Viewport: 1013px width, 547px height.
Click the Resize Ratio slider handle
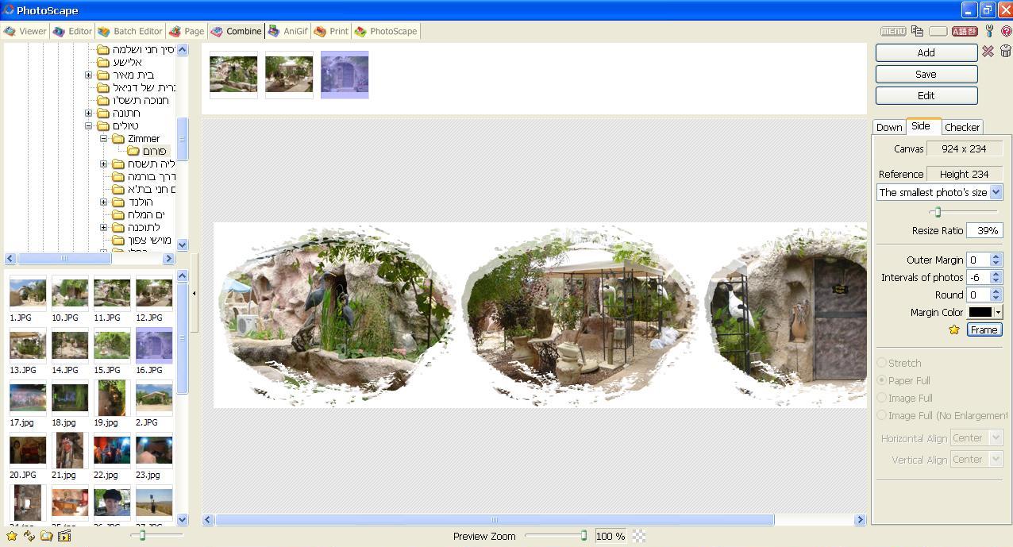pyautogui.click(x=938, y=212)
